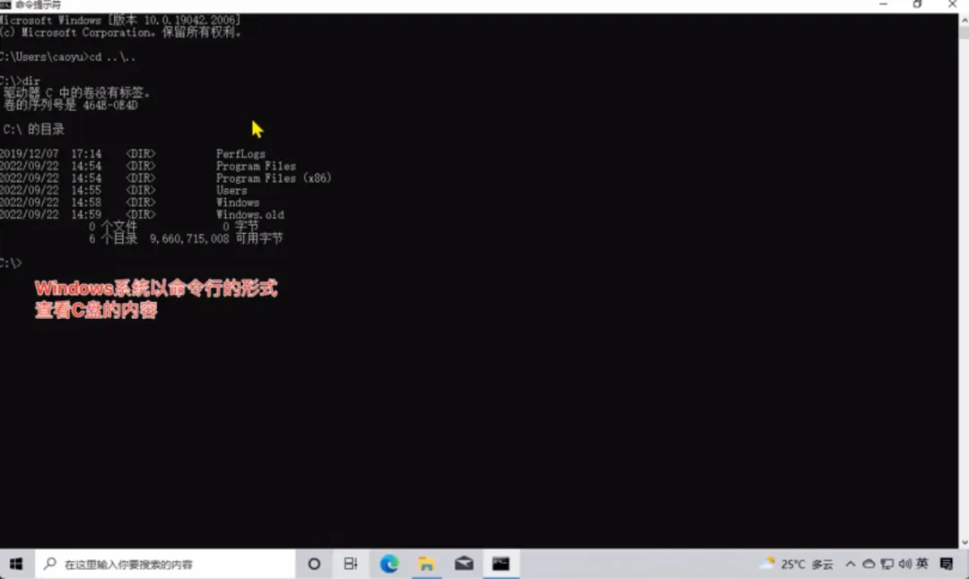Click the Windows.old directory entry

click(249, 214)
